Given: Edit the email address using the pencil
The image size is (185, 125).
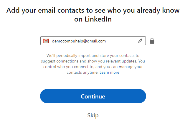Looking at the screenshot, I should 140,41.
